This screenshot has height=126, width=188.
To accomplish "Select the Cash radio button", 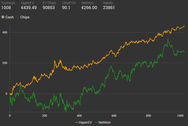I will point(3,17).
